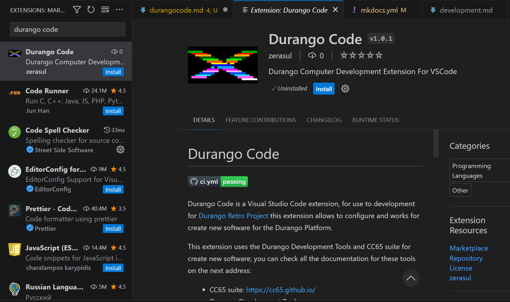Switch to mkdocs.yml editor tab
This screenshot has height=302, width=510.
[379, 10]
